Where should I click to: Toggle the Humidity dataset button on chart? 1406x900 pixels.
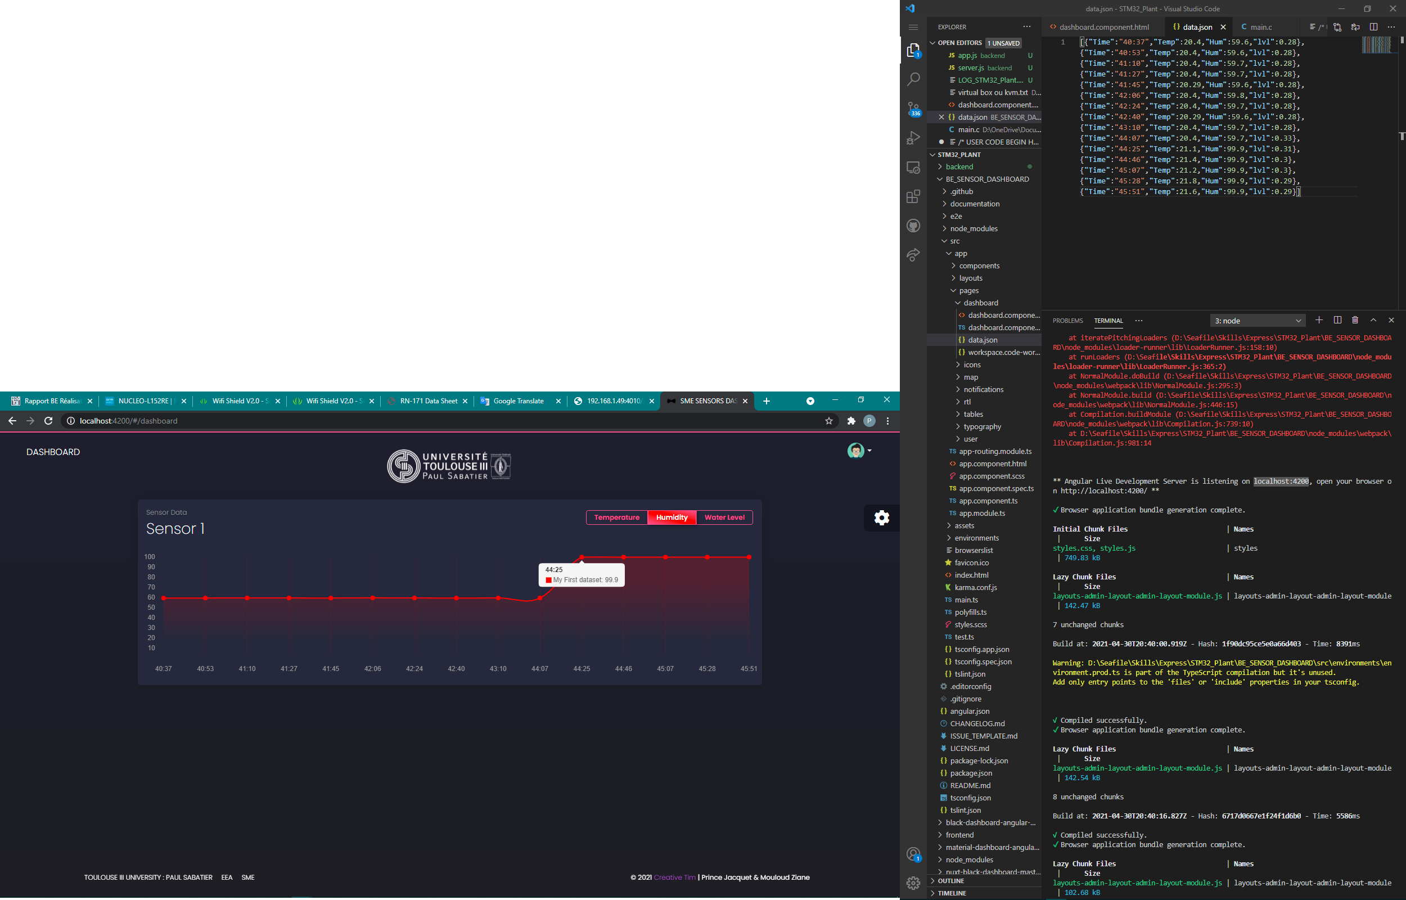pyautogui.click(x=672, y=517)
